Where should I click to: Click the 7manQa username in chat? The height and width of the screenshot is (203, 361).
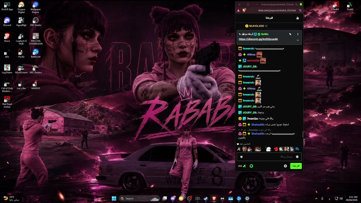pos(253,119)
